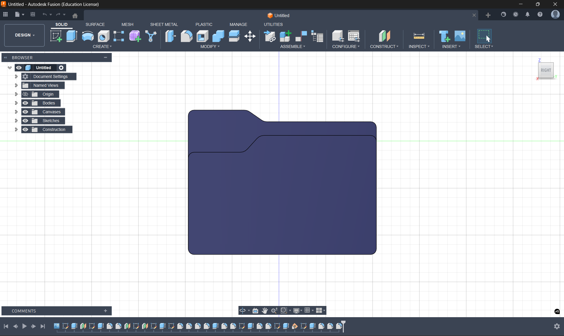Hide the Bodies folder

25,103
